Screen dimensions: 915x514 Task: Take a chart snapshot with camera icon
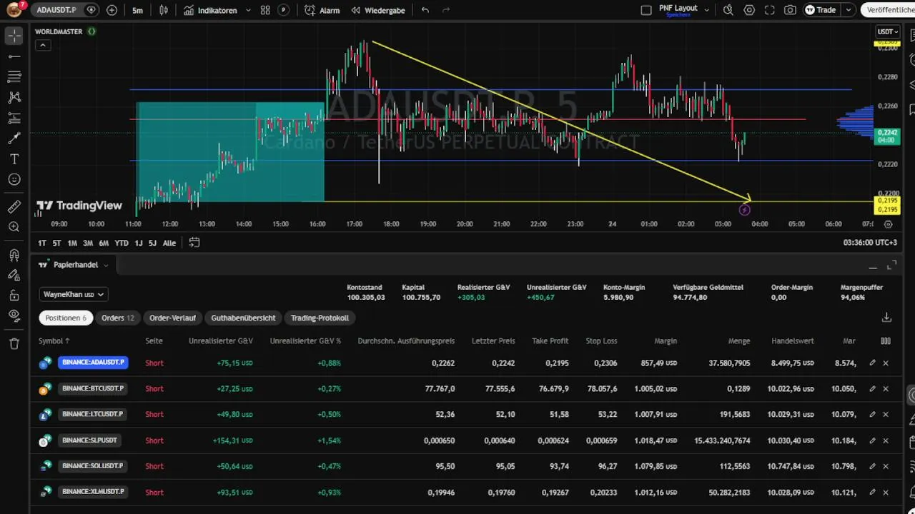pyautogui.click(x=790, y=10)
